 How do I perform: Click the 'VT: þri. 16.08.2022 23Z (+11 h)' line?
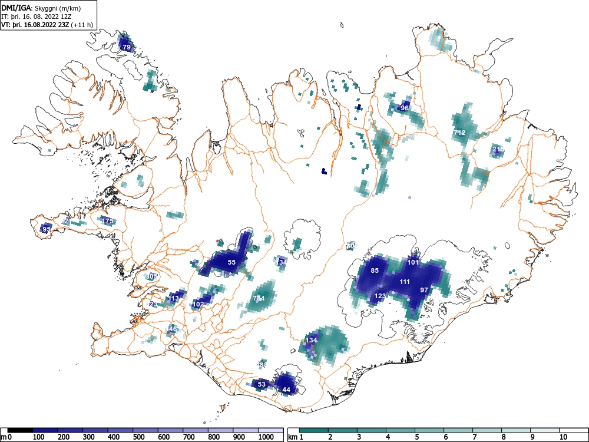pos(47,25)
